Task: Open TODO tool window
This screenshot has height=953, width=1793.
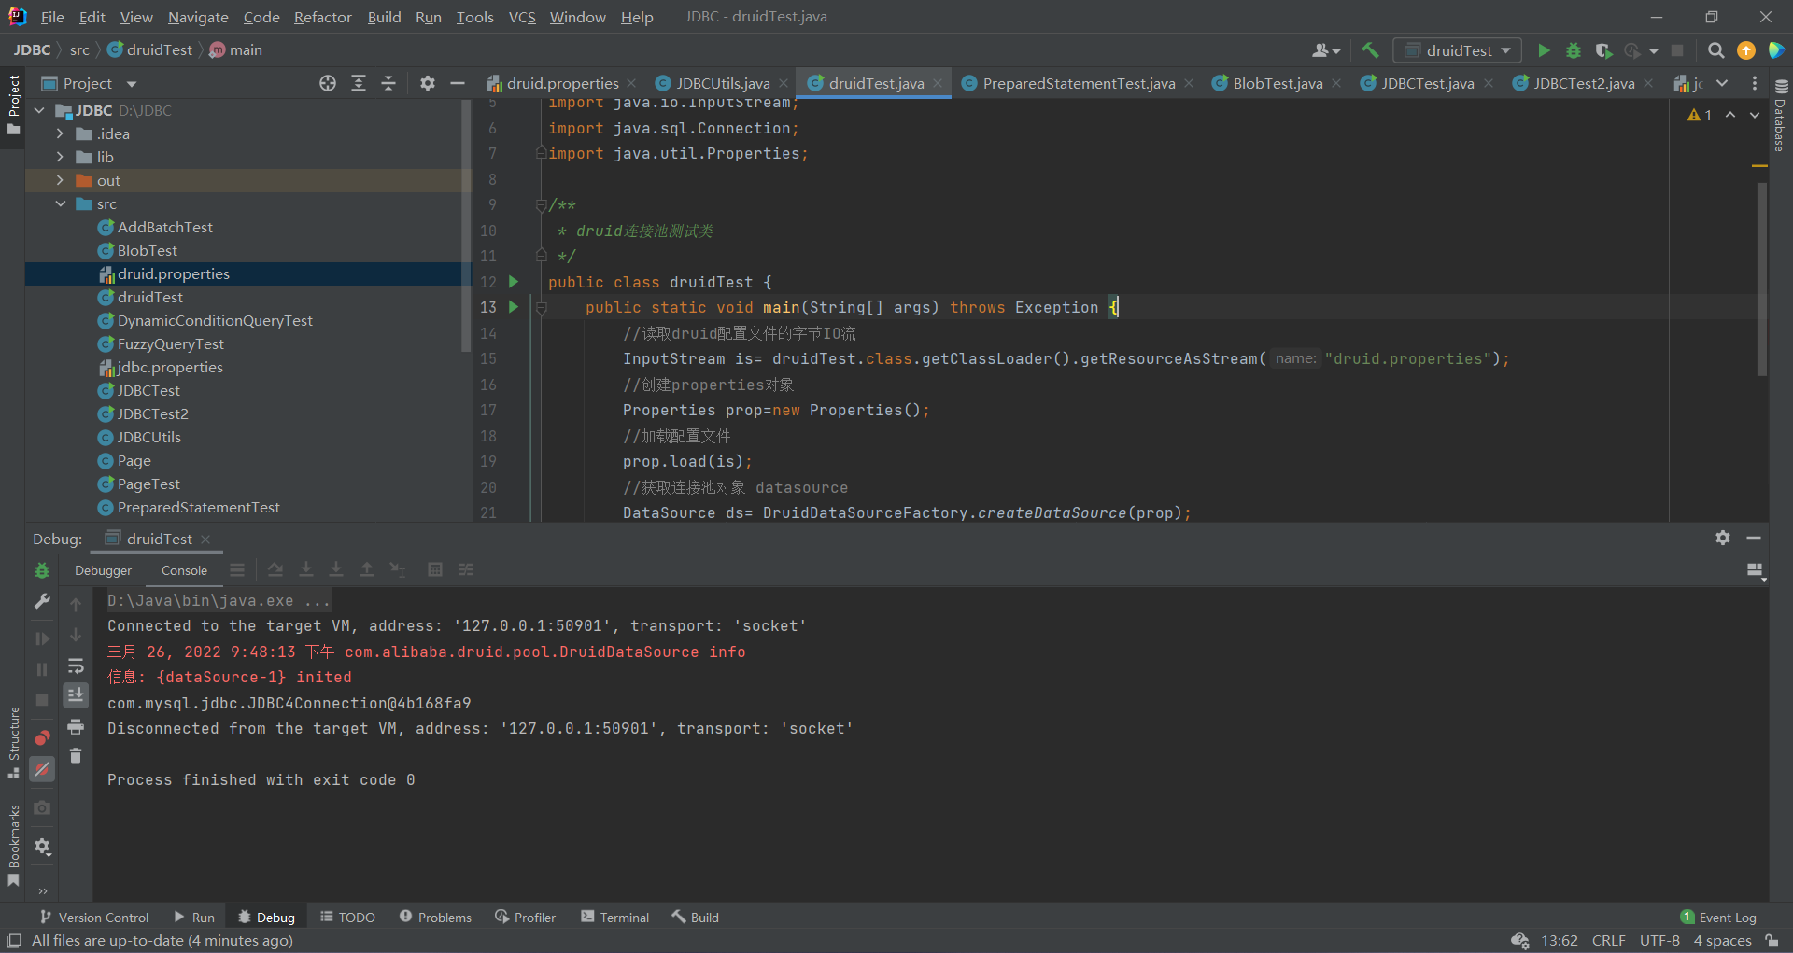Action: pyautogui.click(x=347, y=918)
